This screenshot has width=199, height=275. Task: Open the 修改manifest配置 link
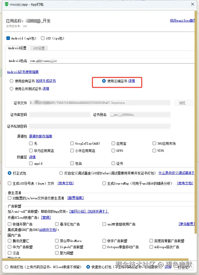(182, 21)
